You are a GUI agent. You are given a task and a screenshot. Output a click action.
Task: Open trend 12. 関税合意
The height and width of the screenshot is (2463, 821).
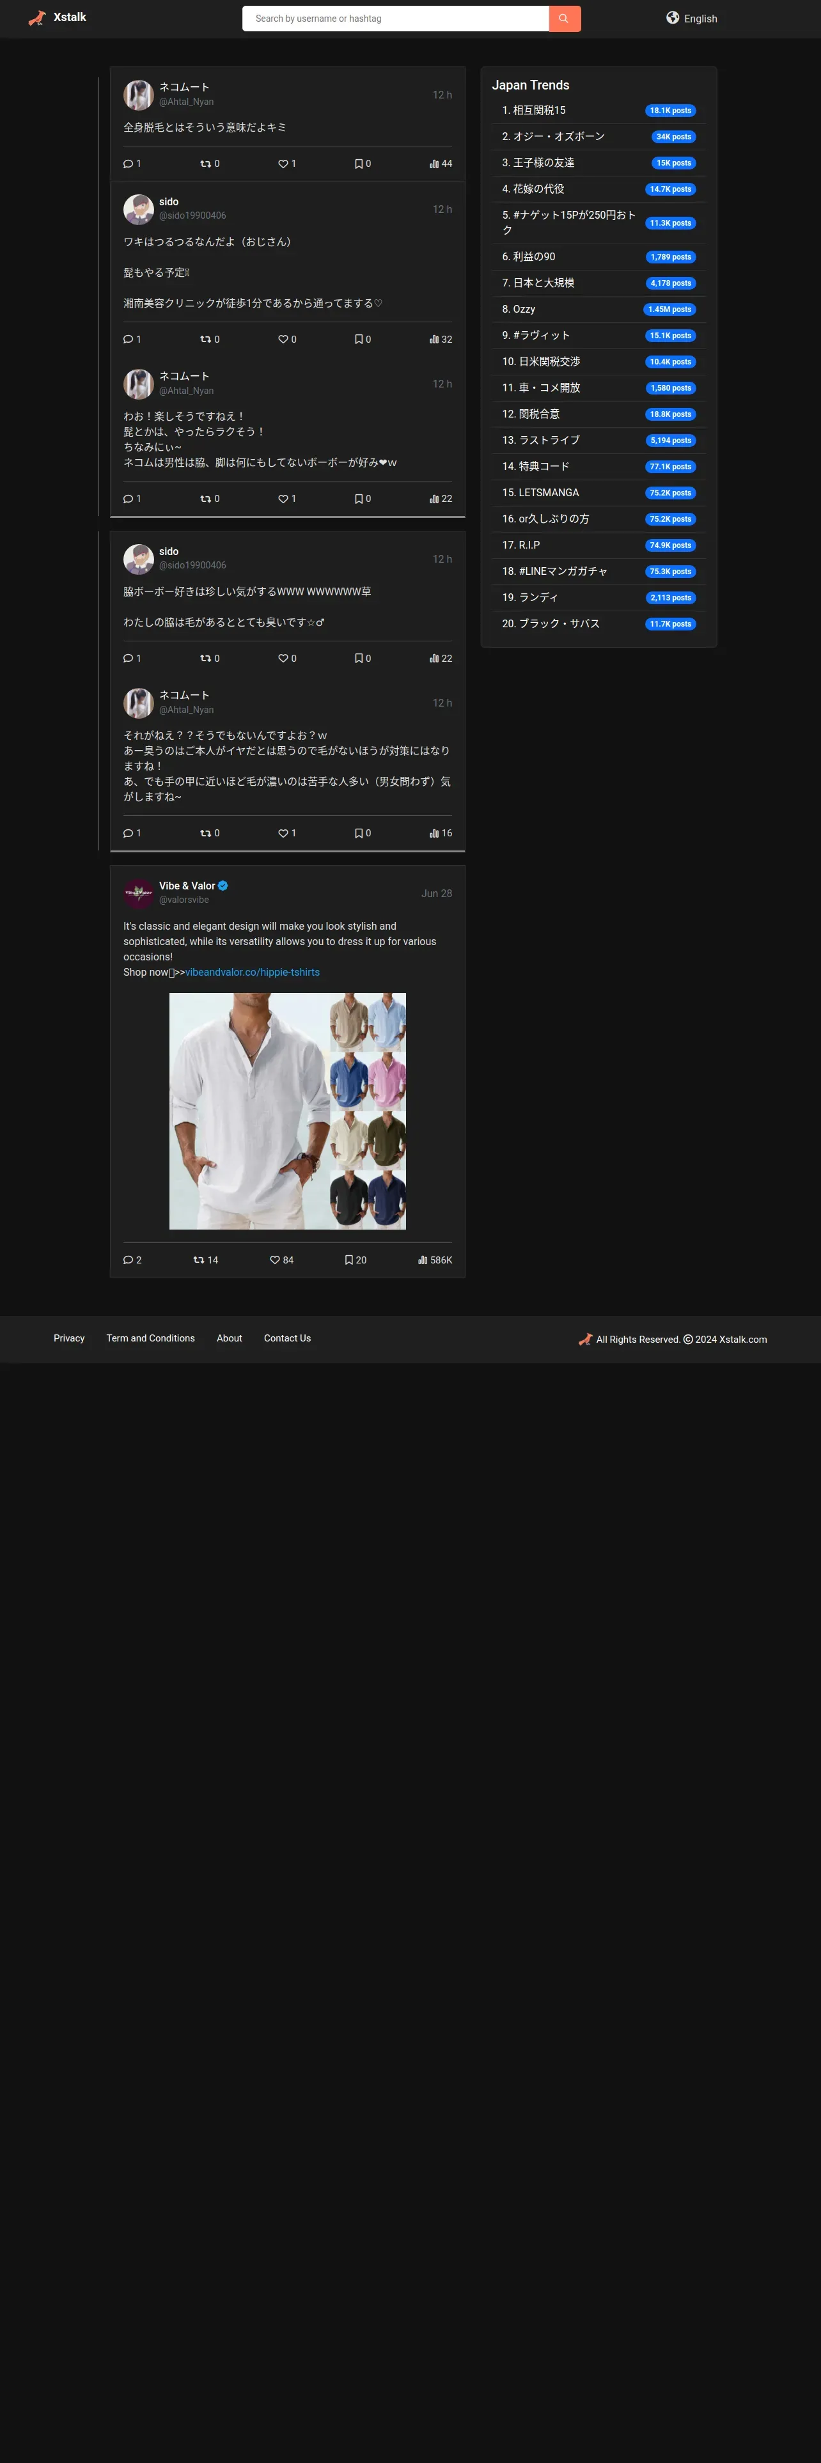point(531,414)
